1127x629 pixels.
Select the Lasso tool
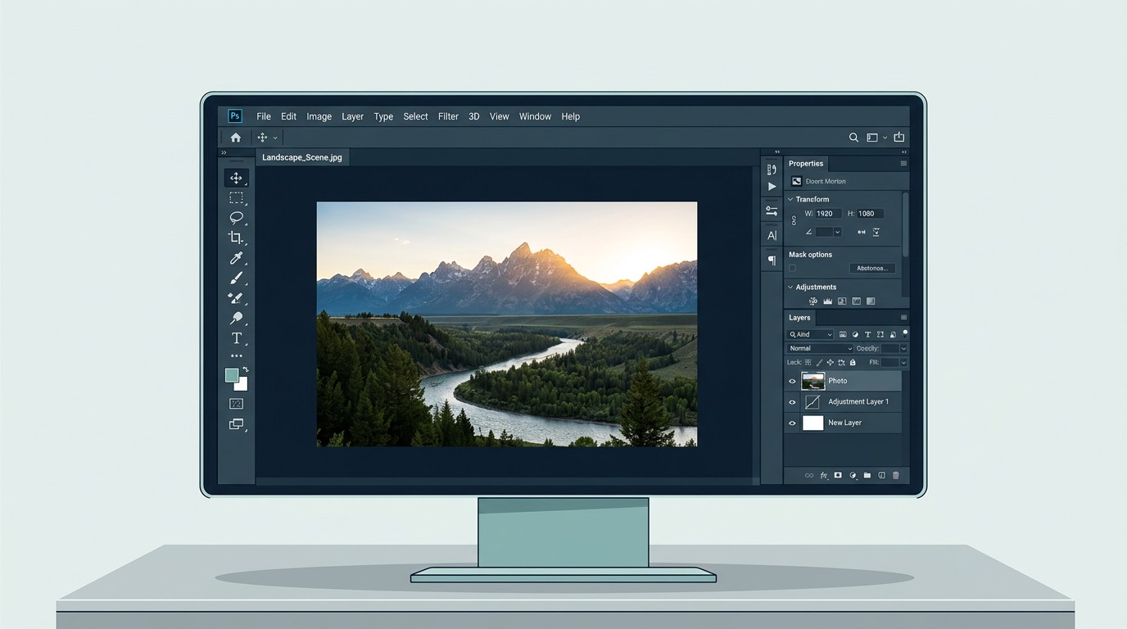(x=236, y=218)
